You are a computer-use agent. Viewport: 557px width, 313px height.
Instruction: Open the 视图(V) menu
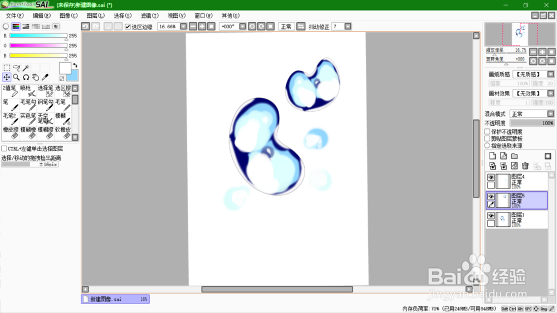tap(177, 16)
